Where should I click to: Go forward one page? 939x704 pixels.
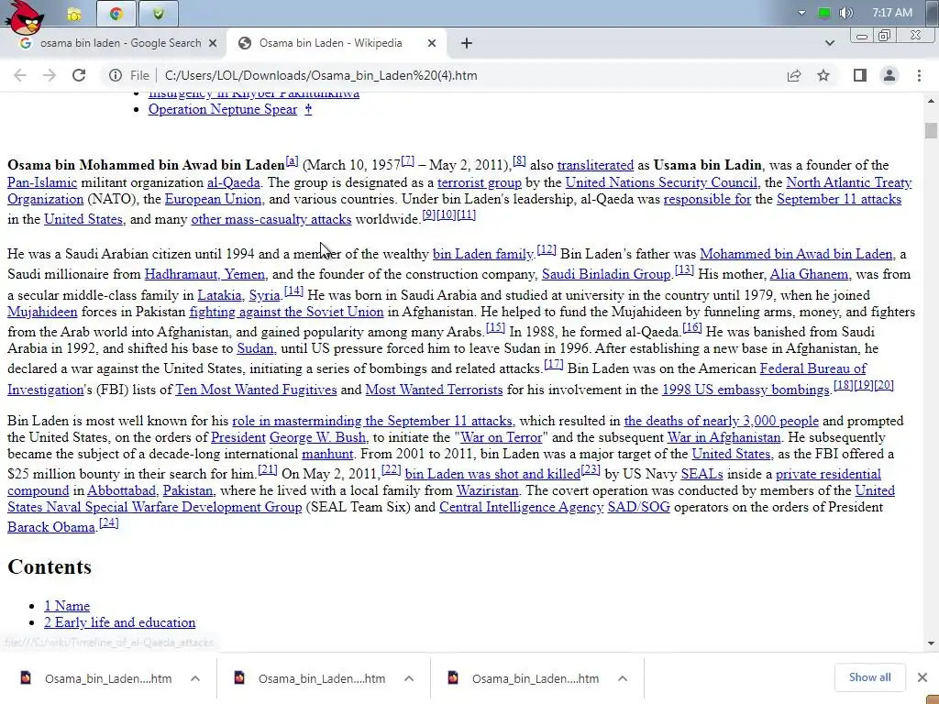coord(50,75)
